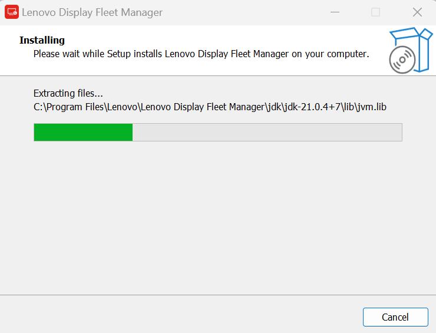
Task: Click empty title bar space left of minimize
Action: coord(247,12)
